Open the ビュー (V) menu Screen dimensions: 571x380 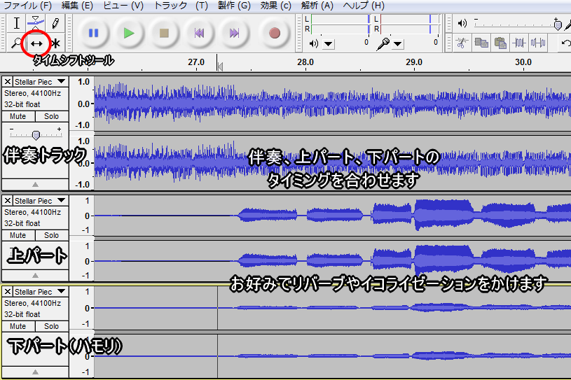click(x=123, y=6)
